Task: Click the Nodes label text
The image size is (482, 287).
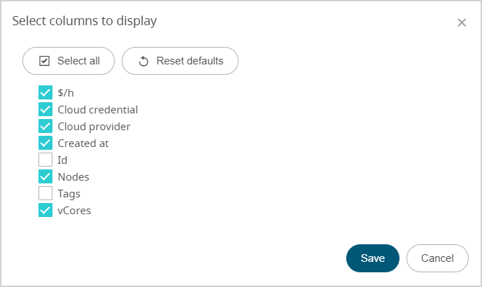Action: tap(73, 177)
